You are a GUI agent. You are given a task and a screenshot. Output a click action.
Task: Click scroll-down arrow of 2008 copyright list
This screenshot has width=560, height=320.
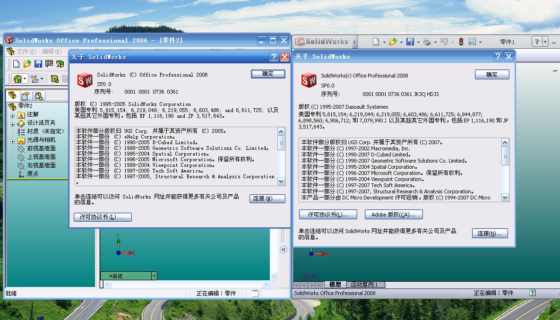505,198
